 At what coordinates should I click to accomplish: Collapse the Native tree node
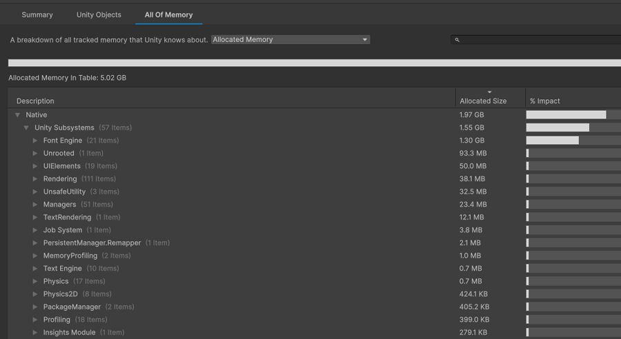18,115
